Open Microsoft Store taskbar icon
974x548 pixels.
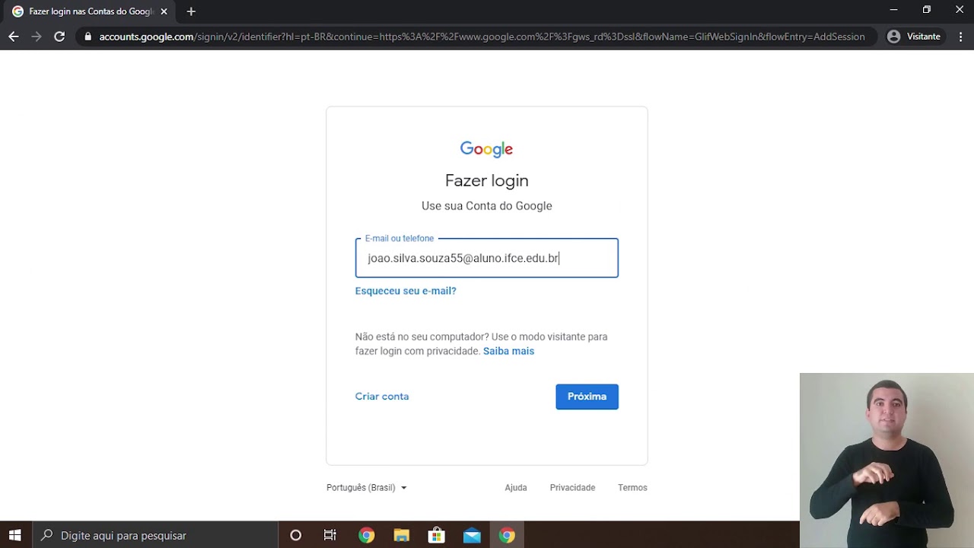[x=437, y=535]
